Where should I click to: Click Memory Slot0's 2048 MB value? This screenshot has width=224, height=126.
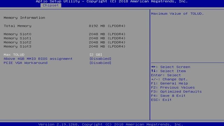pos(107,34)
